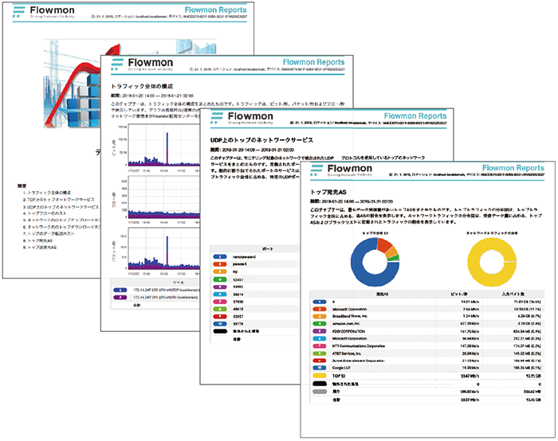Click the KDDI CORPORATION row
This screenshot has height=441, width=558.
(x=427, y=331)
